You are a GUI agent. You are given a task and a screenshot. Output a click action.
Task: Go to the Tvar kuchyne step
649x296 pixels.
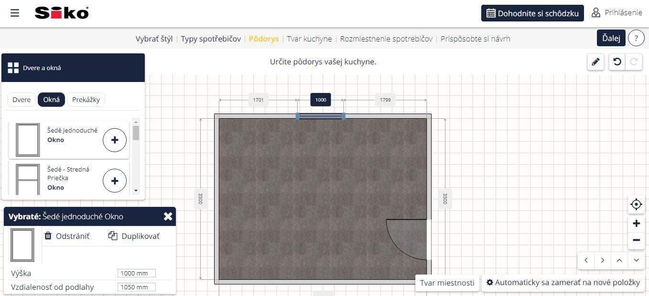point(309,39)
